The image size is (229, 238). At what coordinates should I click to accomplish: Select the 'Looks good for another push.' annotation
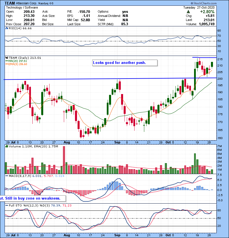pos(125,63)
